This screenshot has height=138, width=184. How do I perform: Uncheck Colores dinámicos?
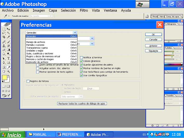81,61
